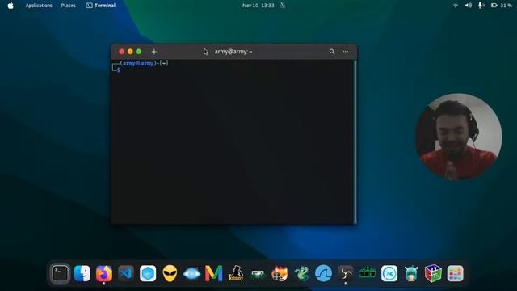The image size is (517, 291).
Task: Launch Firefox from the dock
Action: tap(104, 273)
